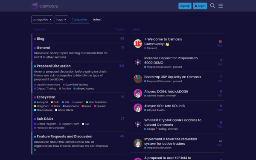This screenshot has height=160, width=256.
Task: Open the Blog category
Action: pos(41,39)
